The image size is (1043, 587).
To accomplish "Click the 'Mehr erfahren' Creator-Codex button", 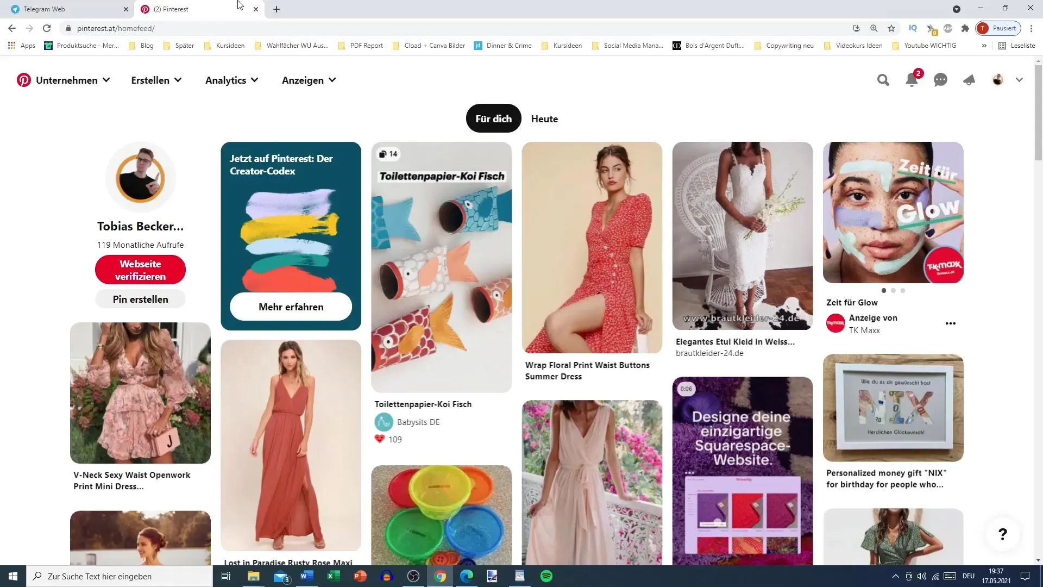I will pyautogui.click(x=291, y=306).
